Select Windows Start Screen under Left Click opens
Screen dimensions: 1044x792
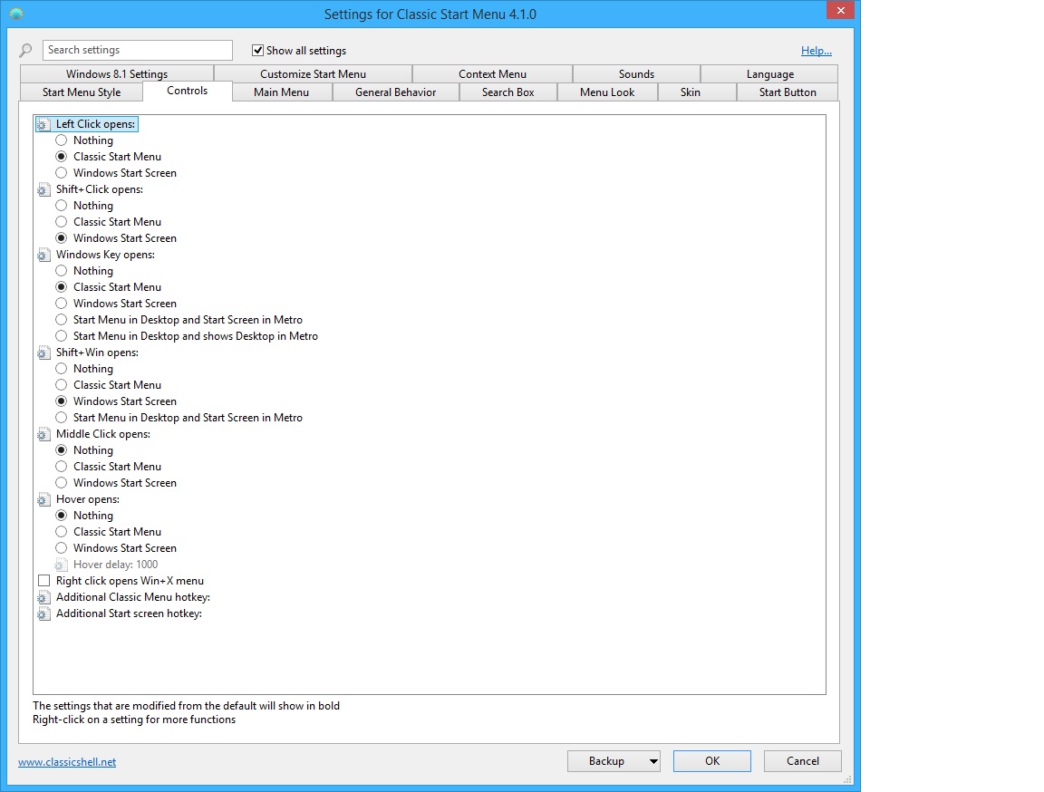click(62, 173)
